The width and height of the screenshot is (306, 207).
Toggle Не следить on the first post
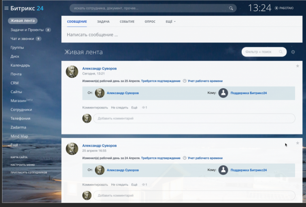click(119, 108)
